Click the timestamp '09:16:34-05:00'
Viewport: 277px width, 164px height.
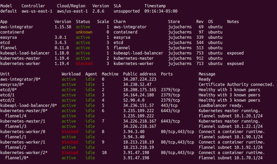(161, 11)
